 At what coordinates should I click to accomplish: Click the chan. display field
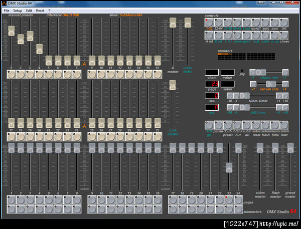[211, 72]
